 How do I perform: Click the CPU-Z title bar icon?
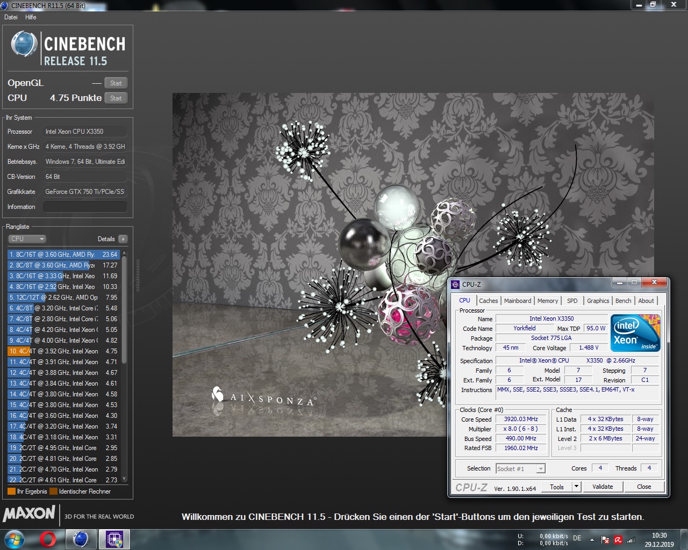(456, 284)
